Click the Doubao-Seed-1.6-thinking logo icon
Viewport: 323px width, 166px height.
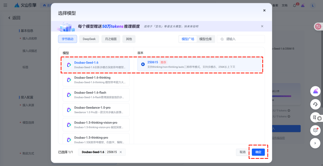(69, 80)
